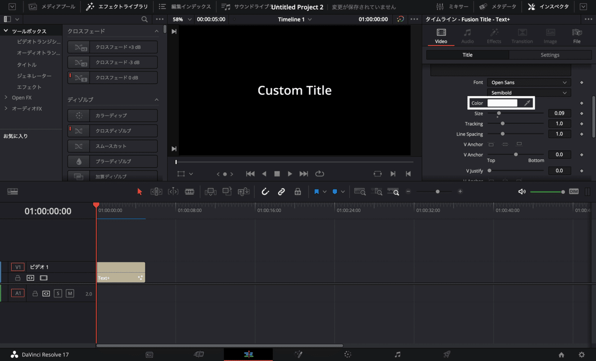Click the white text Color swatch

tap(502, 103)
